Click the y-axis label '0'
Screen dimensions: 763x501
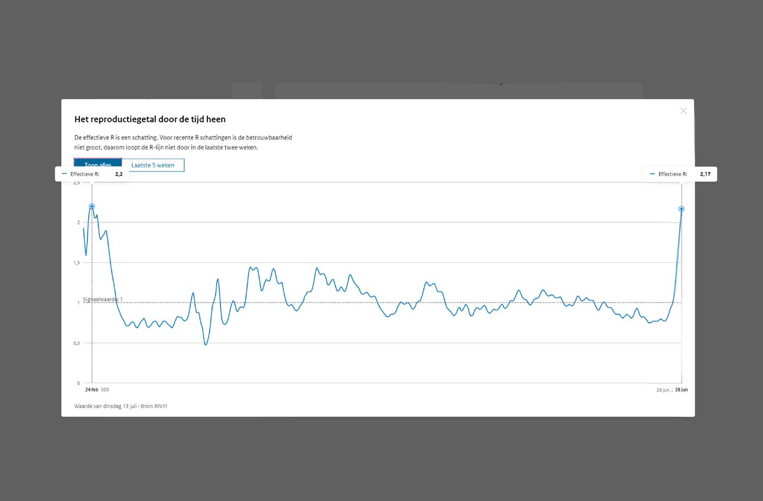coord(78,383)
